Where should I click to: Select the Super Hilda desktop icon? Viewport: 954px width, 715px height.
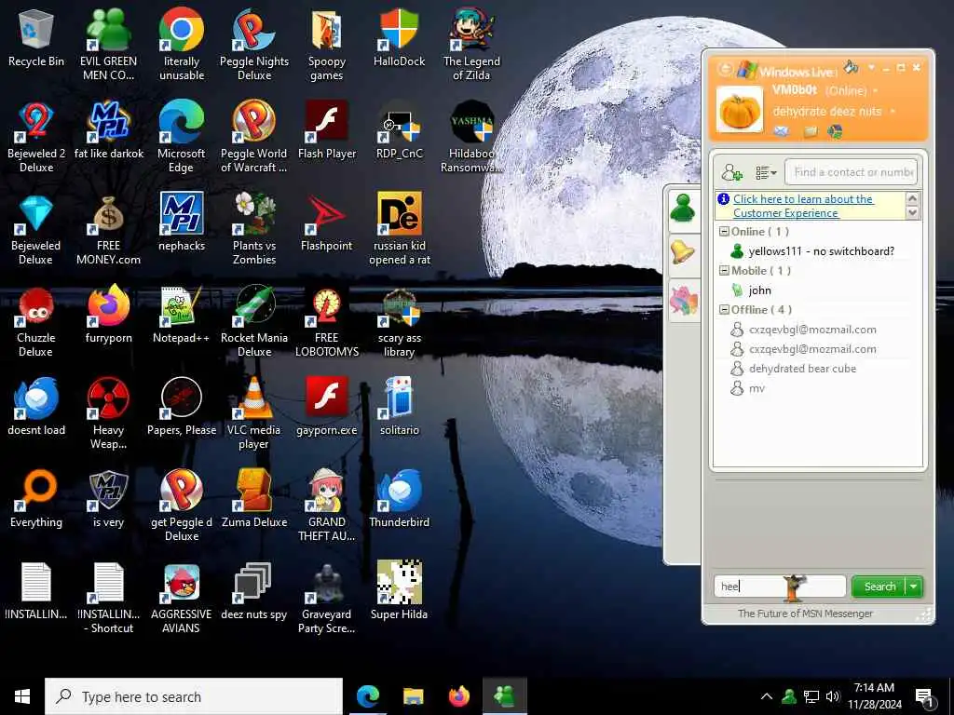(x=399, y=591)
